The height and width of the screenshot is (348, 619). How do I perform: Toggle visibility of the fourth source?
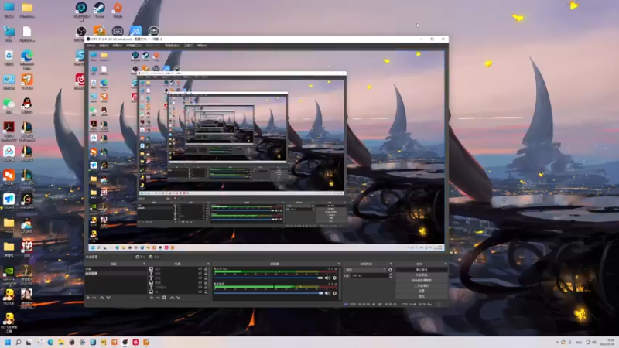[x=200, y=283]
